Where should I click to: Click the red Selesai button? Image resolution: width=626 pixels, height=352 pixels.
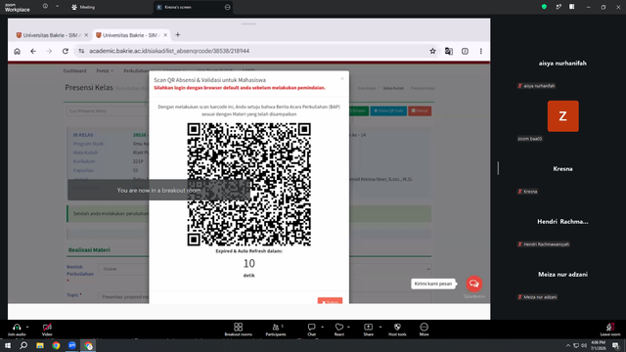click(x=420, y=110)
